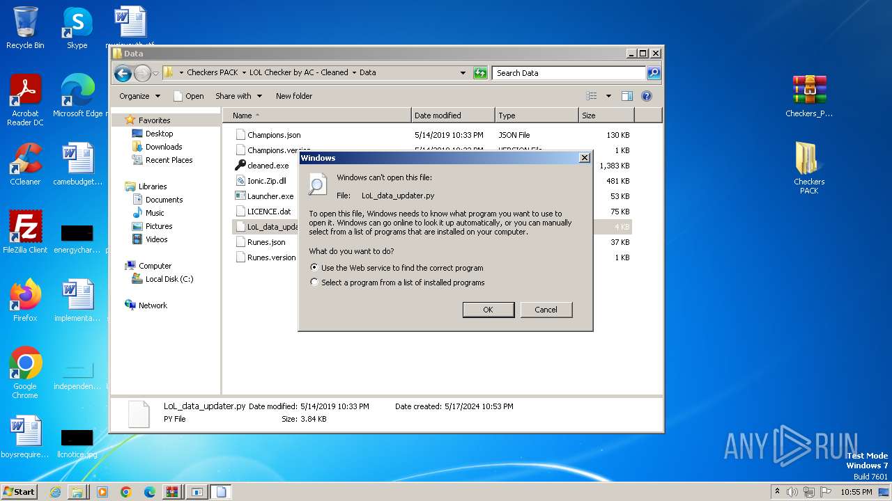Select Downloads in navigation pane

point(164,147)
